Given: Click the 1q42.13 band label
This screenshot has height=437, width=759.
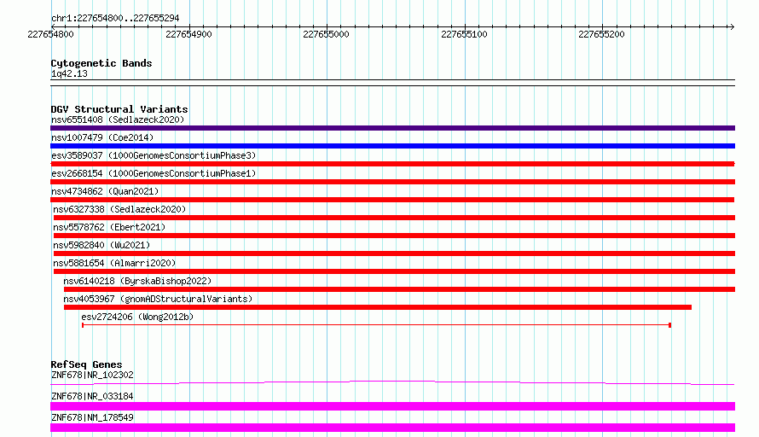Looking at the screenshot, I should tap(69, 73).
